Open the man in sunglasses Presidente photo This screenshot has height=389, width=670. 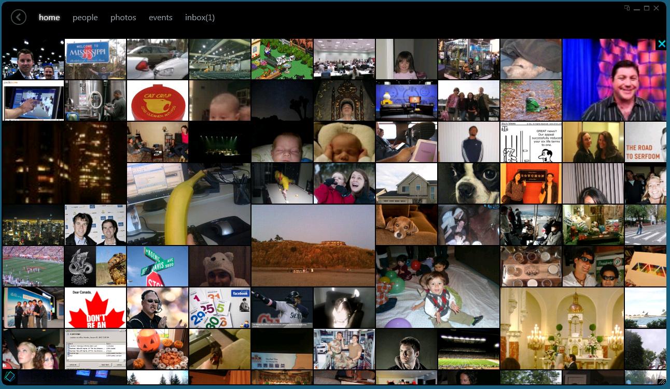pos(593,266)
